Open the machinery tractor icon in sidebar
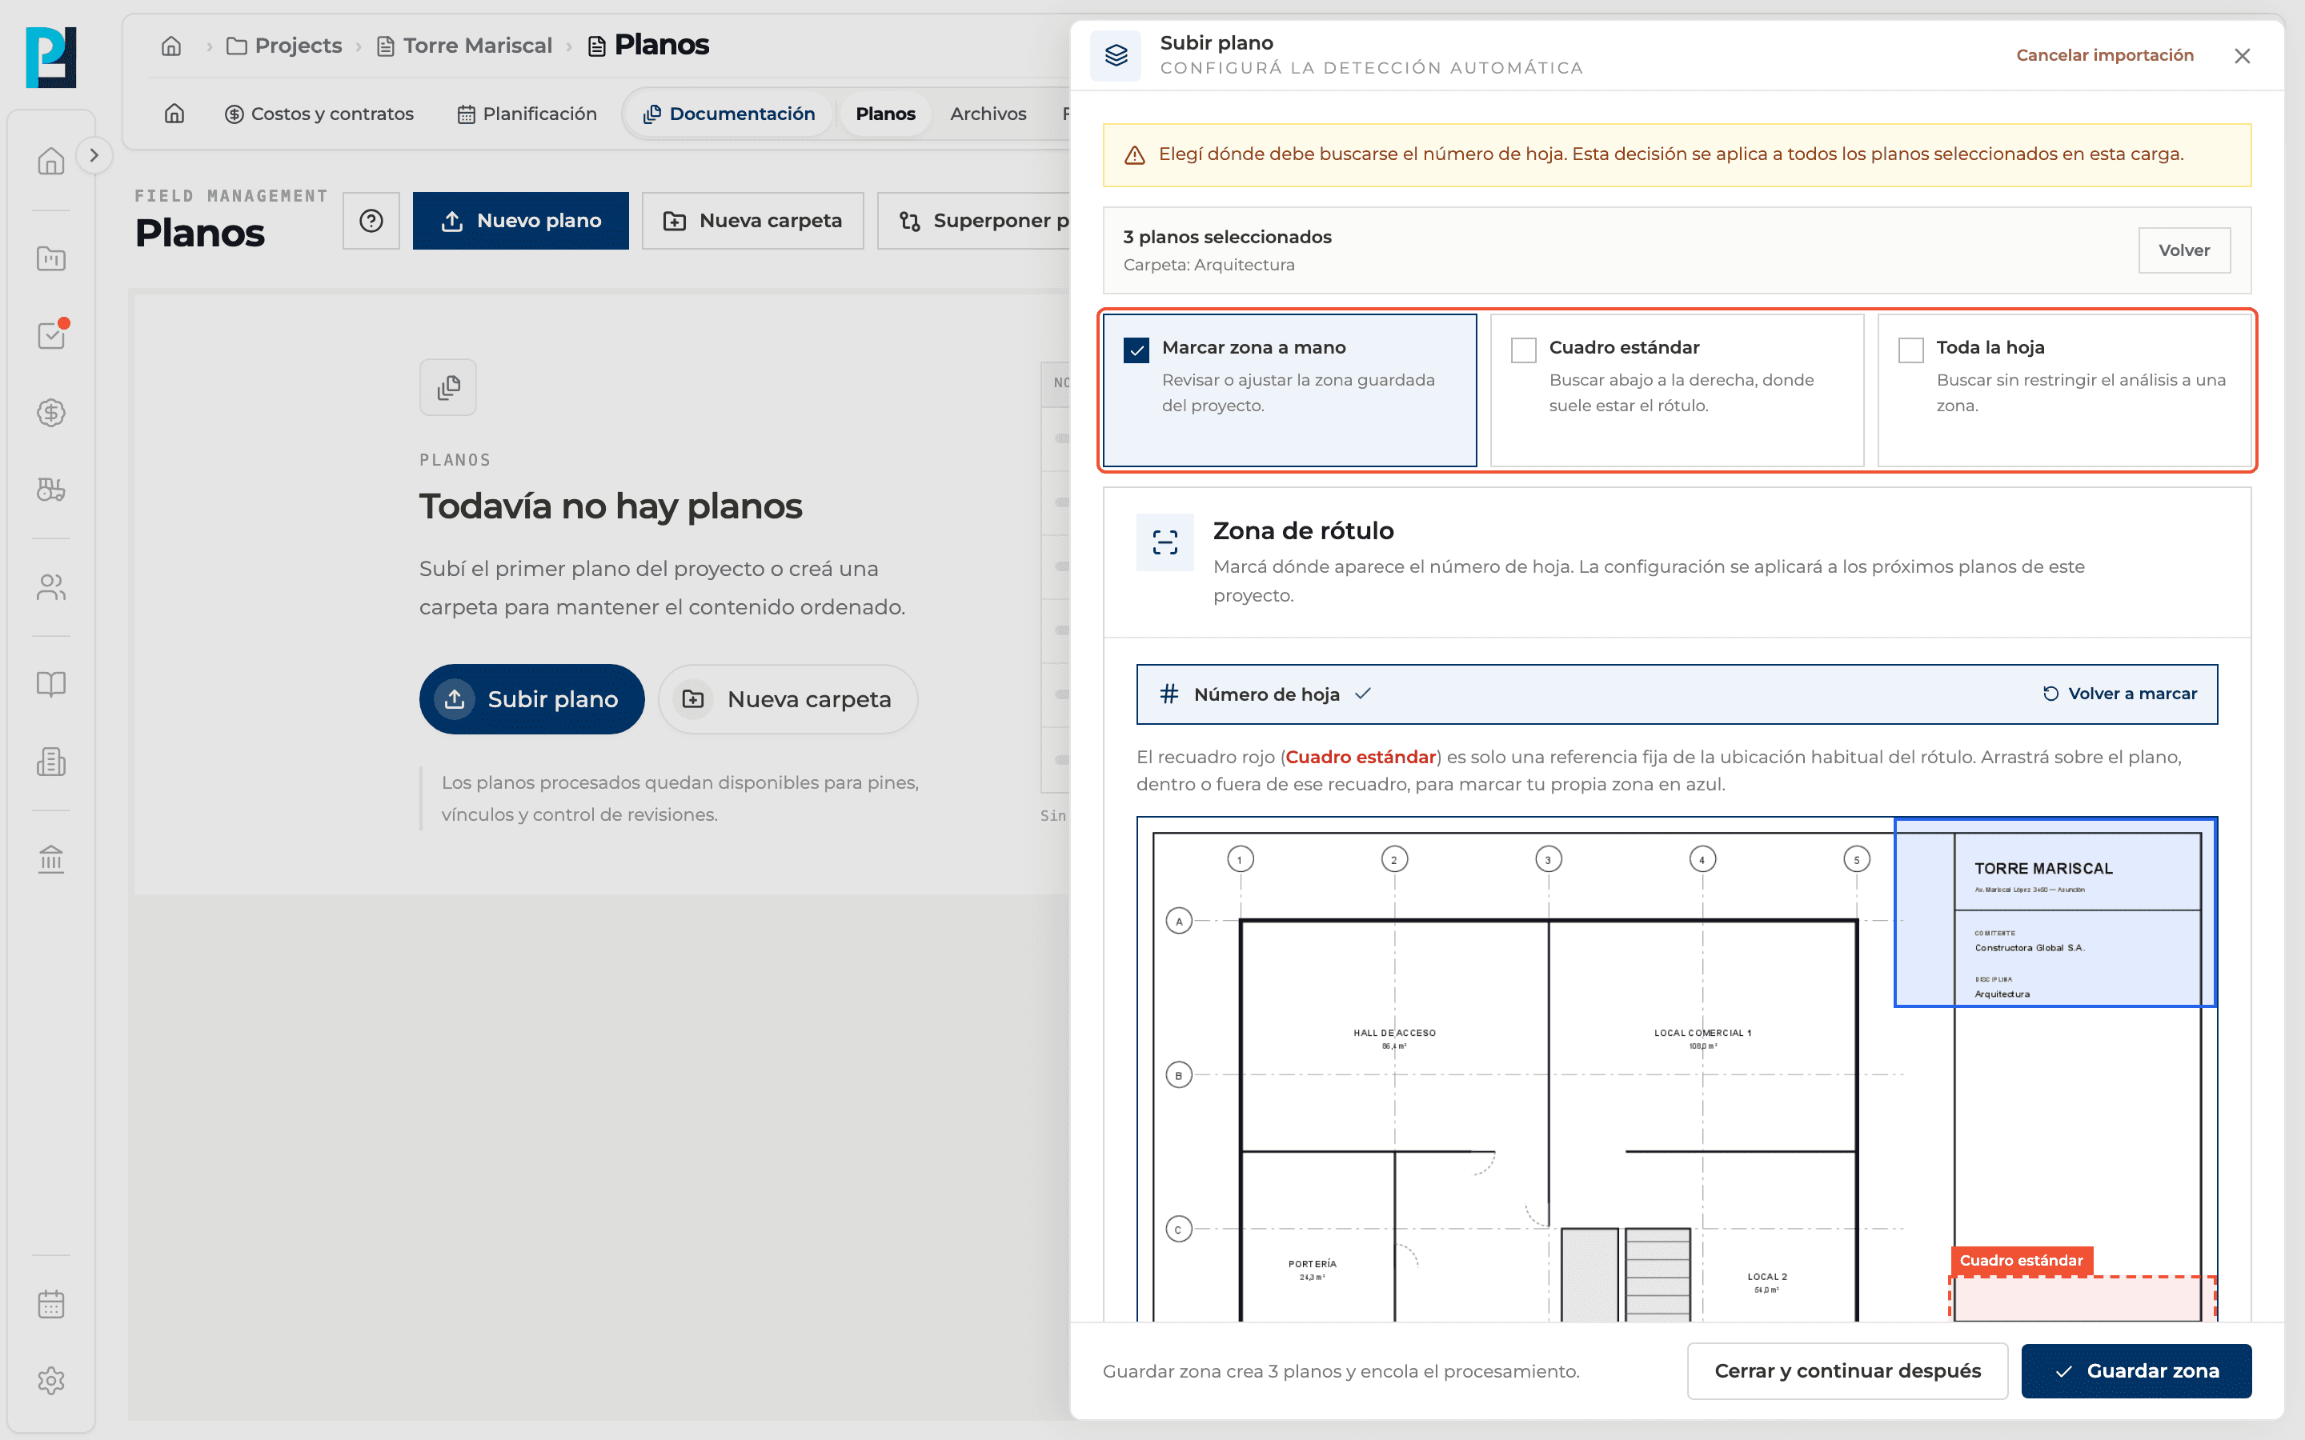The height and width of the screenshot is (1440, 2305). tap(50, 490)
